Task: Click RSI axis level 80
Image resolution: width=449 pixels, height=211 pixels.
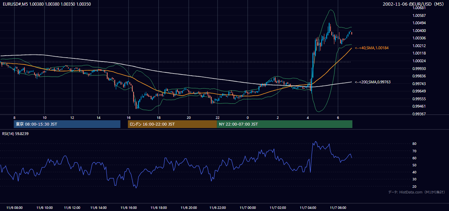Action: pos(414,144)
